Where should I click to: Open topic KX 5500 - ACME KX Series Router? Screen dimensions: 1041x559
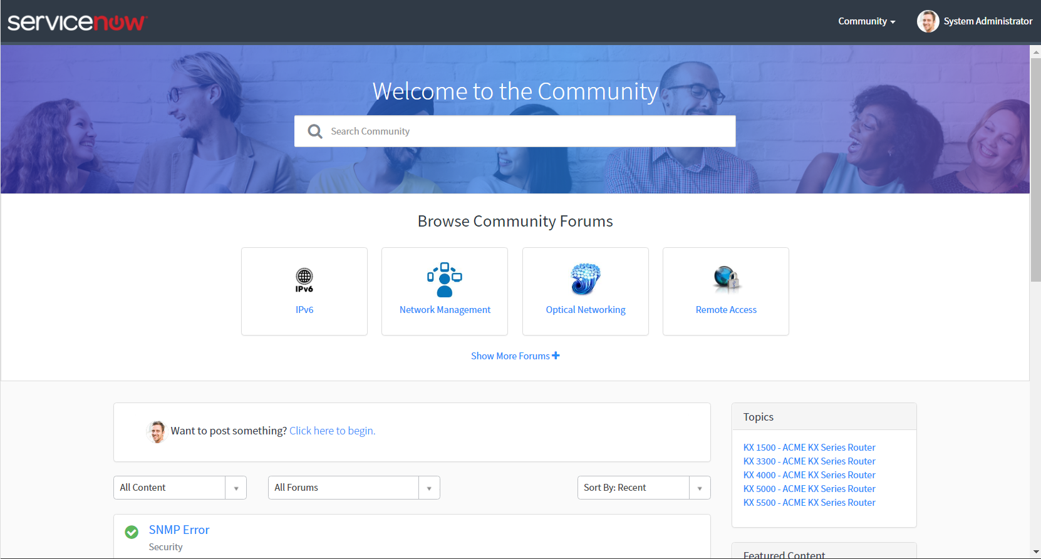(809, 503)
